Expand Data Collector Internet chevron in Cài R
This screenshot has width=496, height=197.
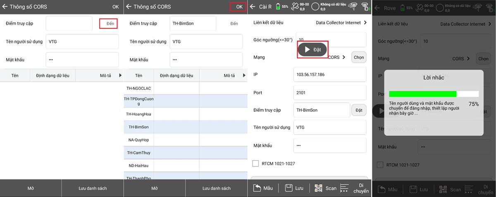coord(365,23)
